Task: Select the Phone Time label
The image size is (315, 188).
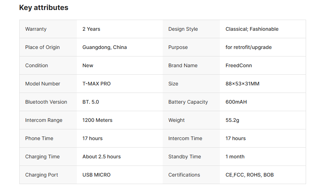Action: click(39, 138)
